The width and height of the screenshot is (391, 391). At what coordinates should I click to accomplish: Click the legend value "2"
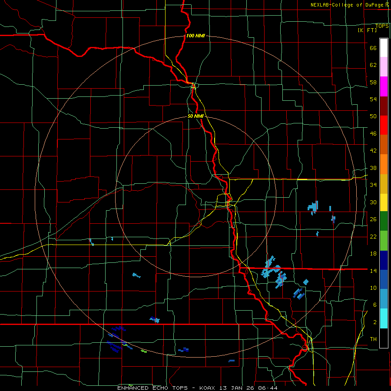pos(374,322)
